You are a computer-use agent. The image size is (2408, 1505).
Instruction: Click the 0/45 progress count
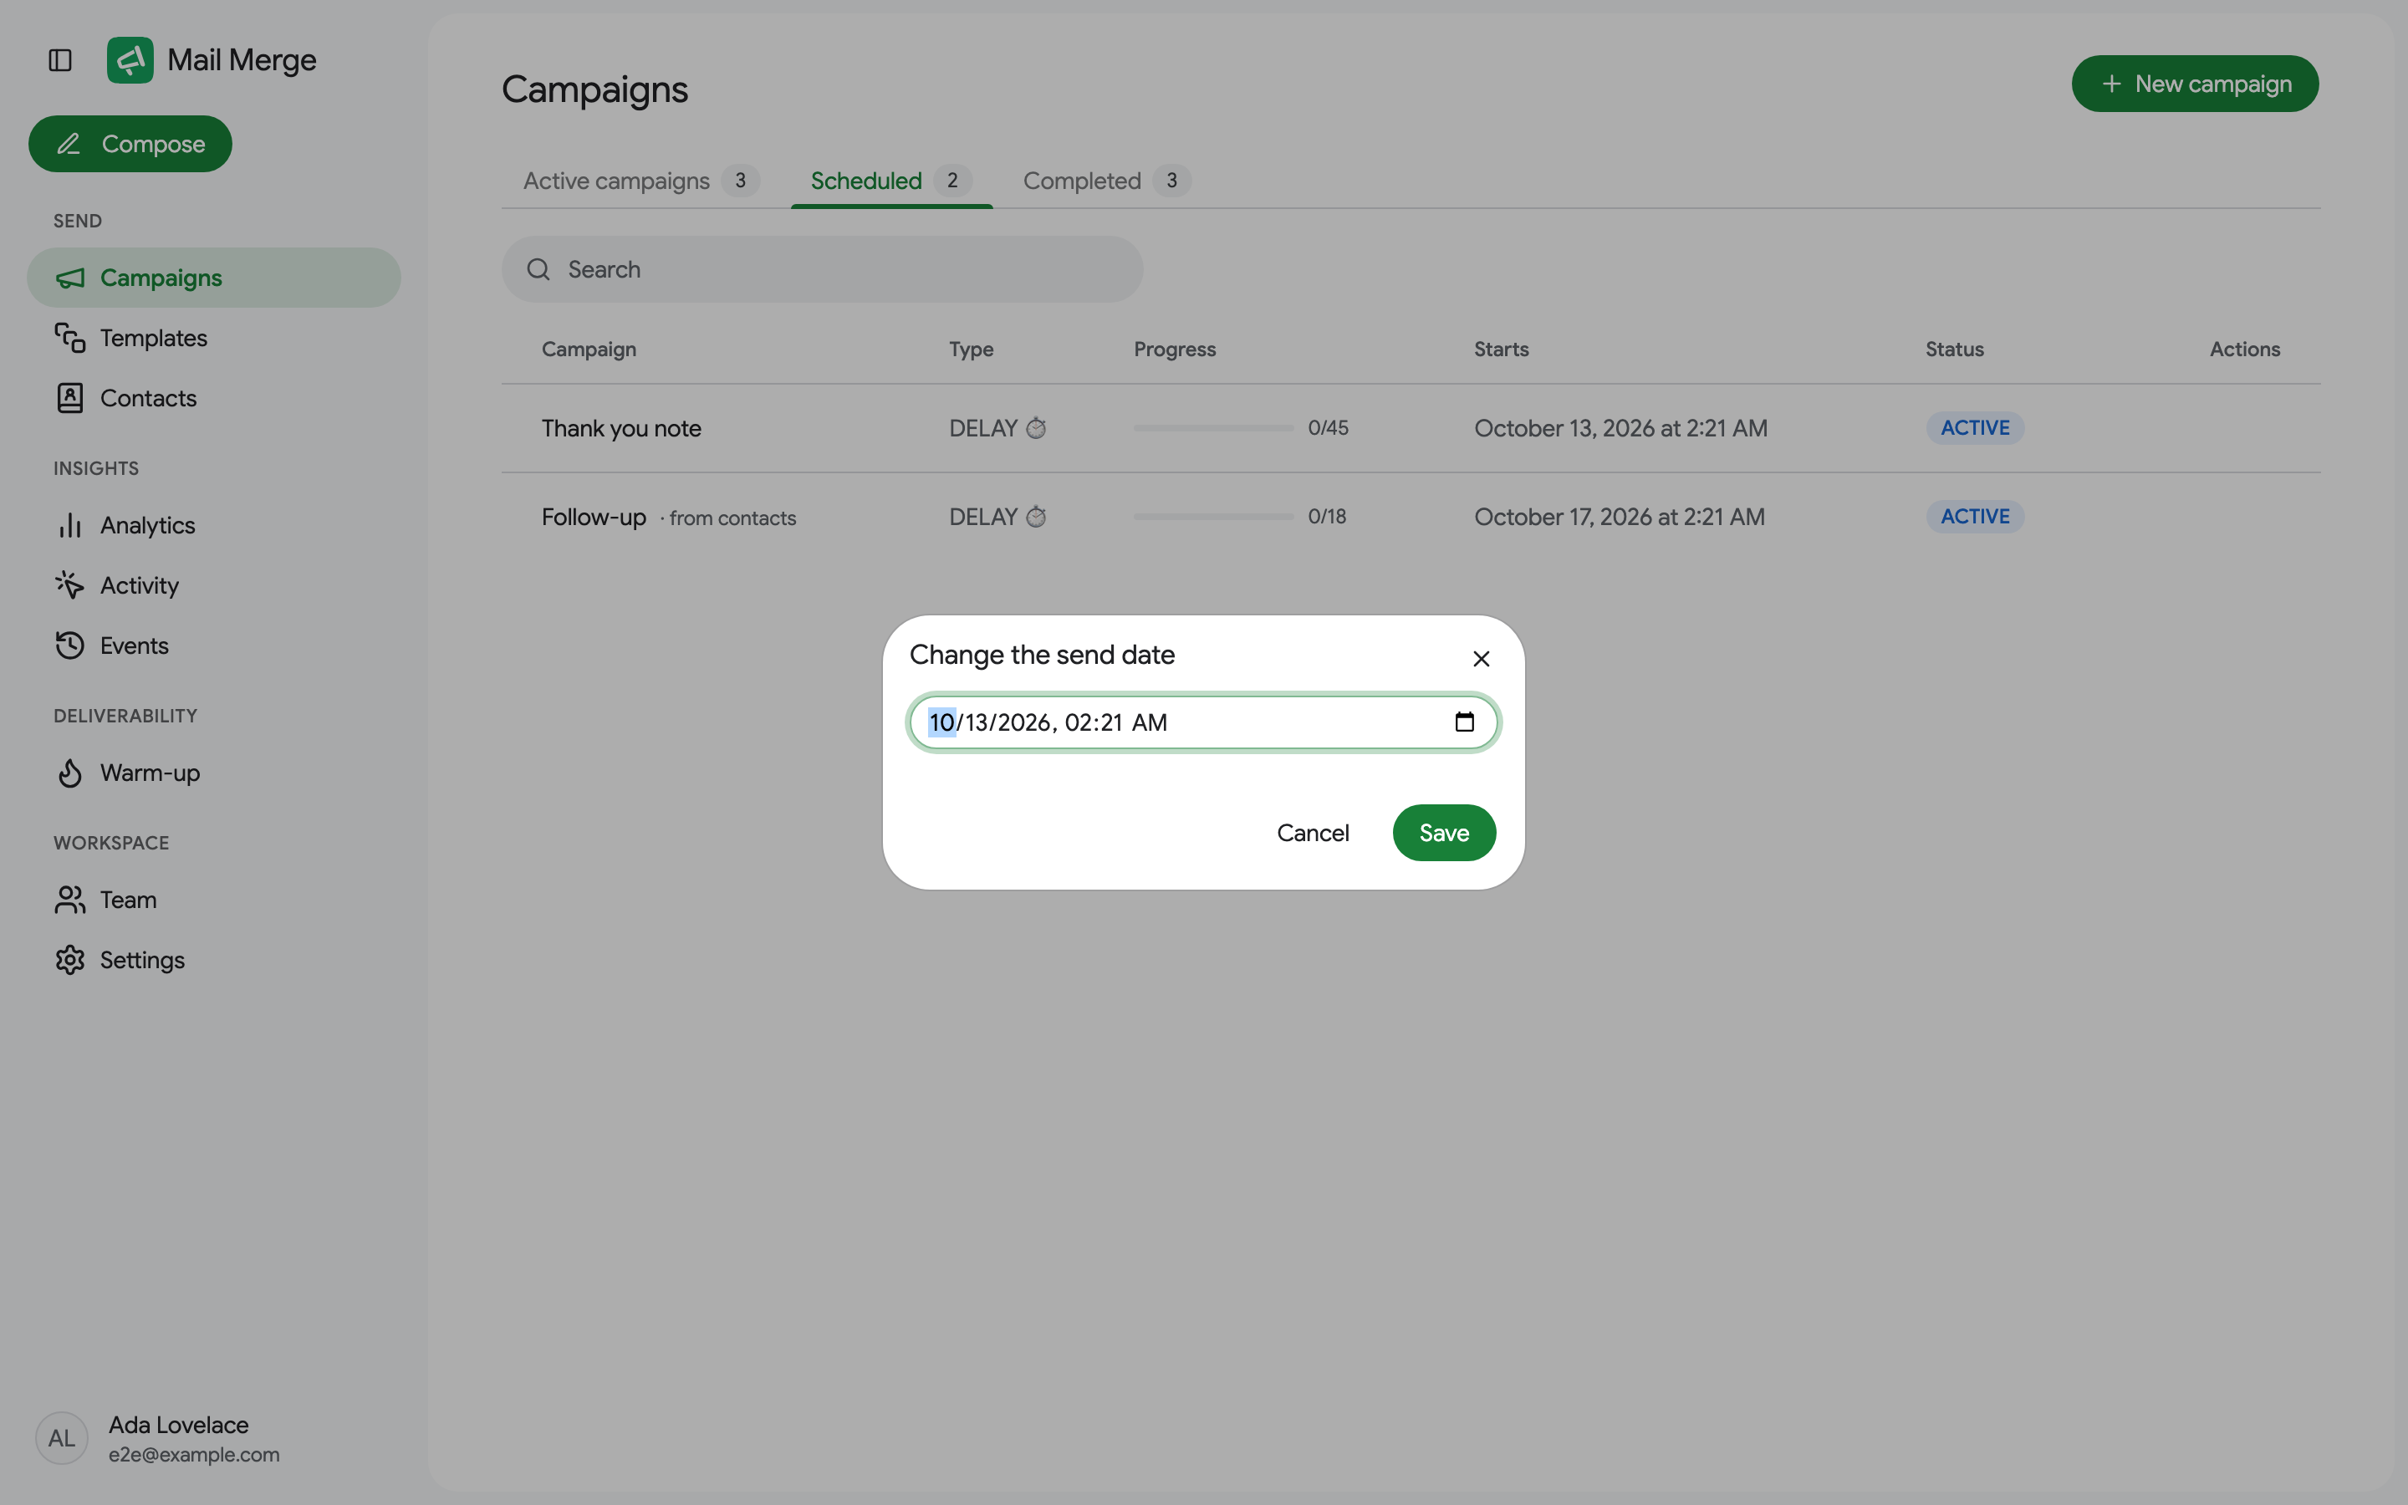pyautogui.click(x=1328, y=428)
